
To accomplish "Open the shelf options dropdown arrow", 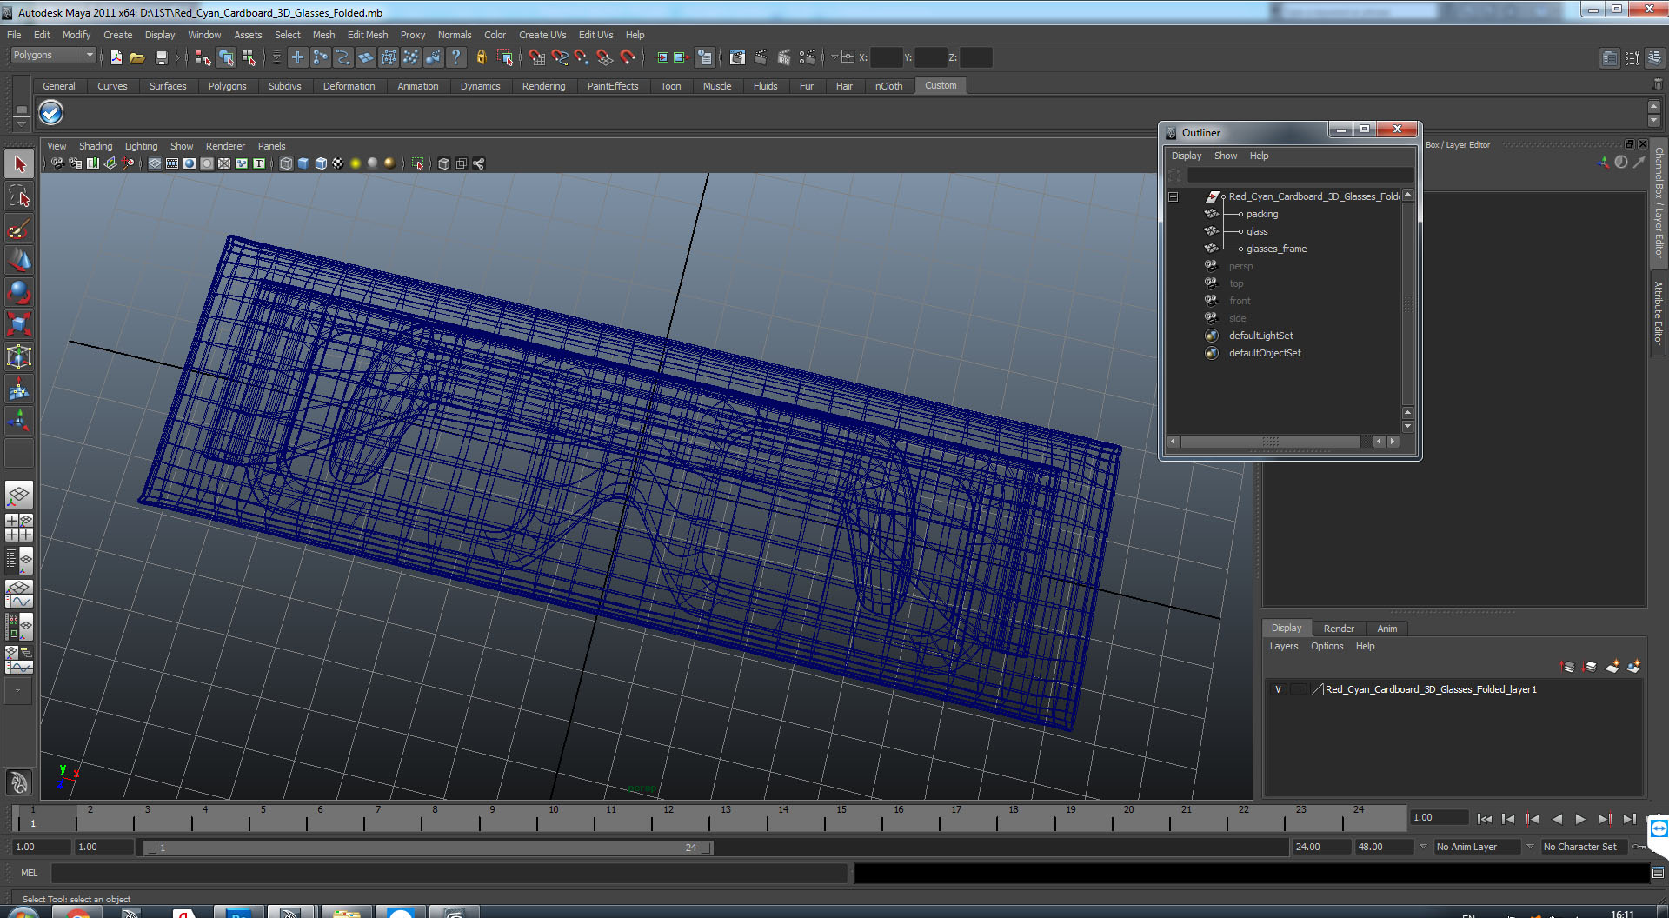I will [x=21, y=123].
